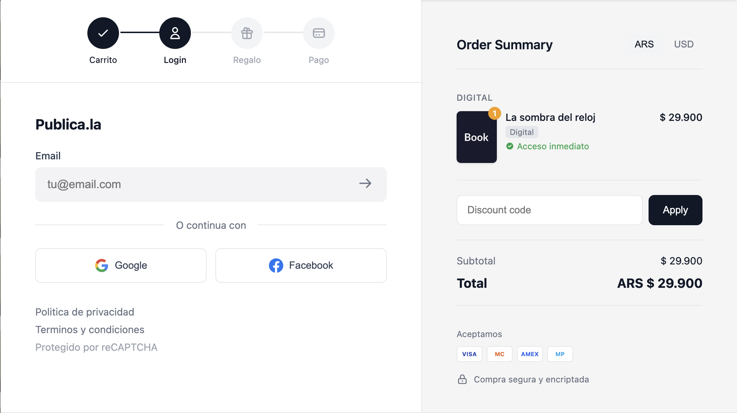Open Terminos y condiciones
Screen dimensions: 737x413
pos(90,329)
